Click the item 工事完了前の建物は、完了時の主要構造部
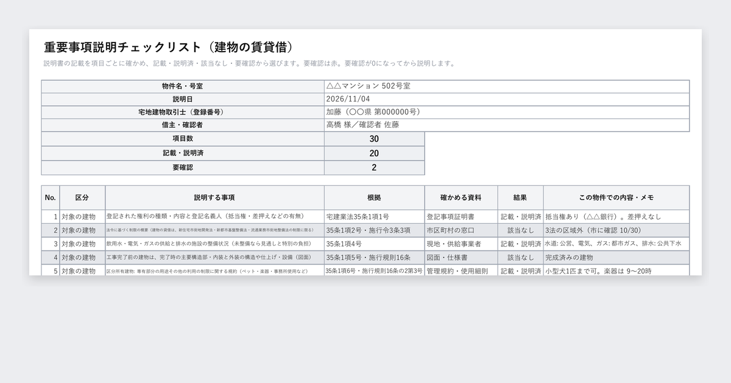The width and height of the screenshot is (731, 383). click(214, 258)
